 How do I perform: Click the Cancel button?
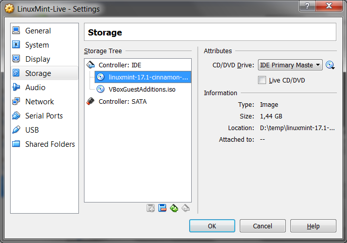tap(263, 226)
